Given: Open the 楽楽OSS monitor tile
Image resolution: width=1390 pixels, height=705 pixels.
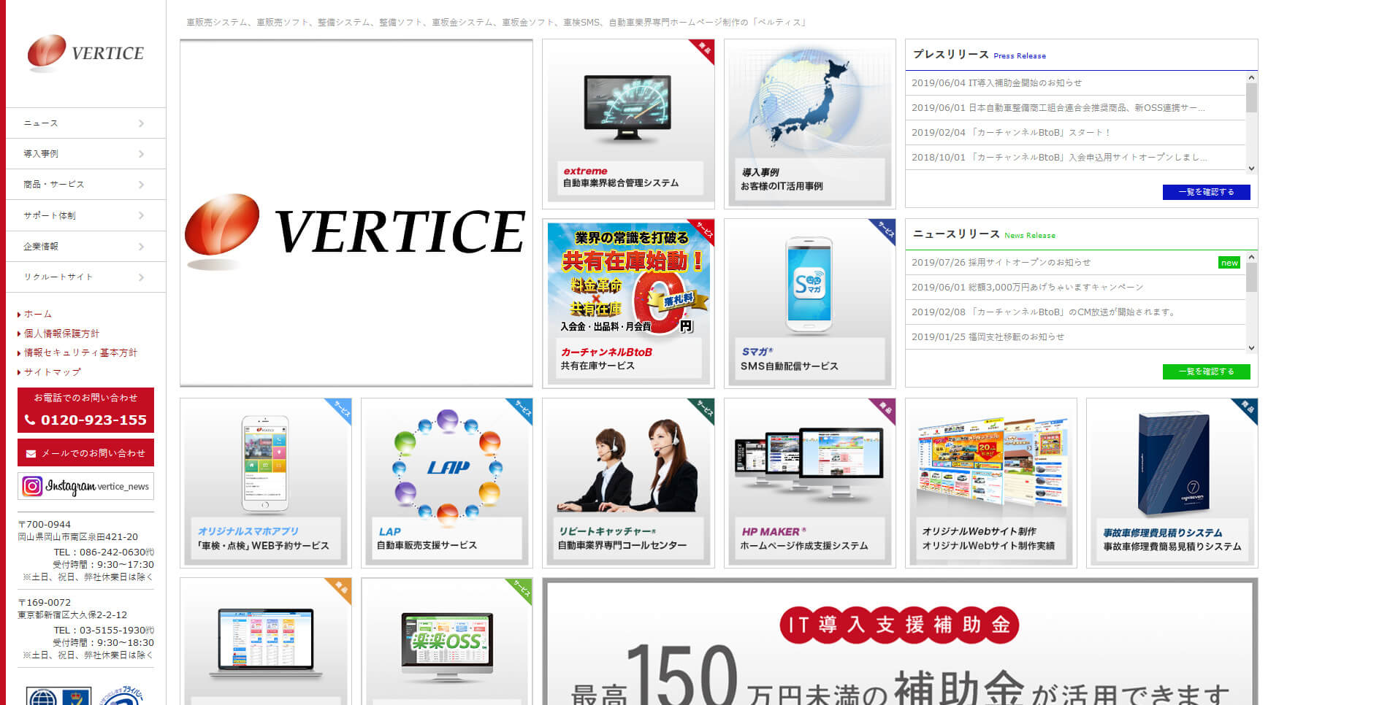Looking at the screenshot, I should coord(447,642).
